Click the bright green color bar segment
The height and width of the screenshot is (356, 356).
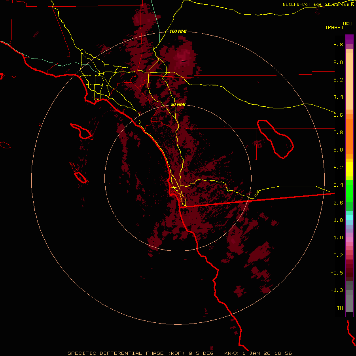pos(349,191)
